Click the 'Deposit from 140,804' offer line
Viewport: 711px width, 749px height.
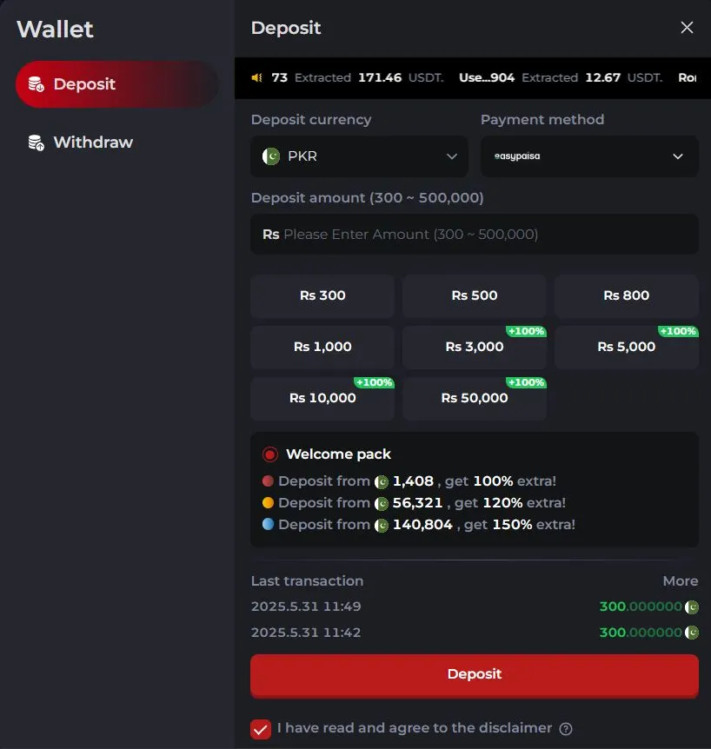pos(419,525)
